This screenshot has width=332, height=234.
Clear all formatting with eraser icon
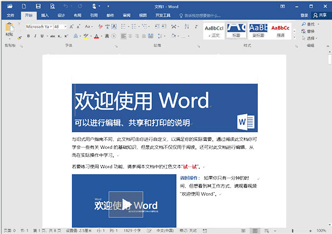tap(101, 27)
